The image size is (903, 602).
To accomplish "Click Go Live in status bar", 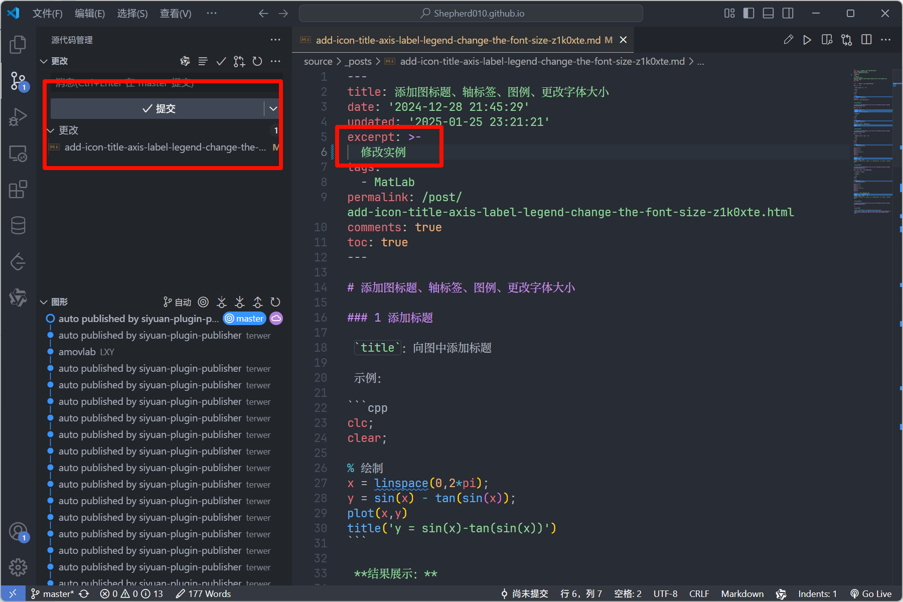I will (x=871, y=593).
